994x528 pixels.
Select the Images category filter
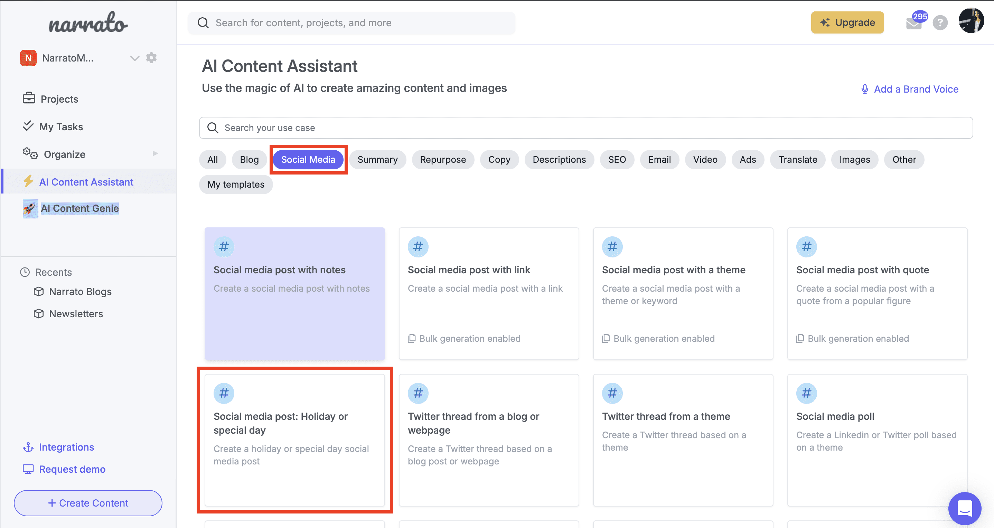click(x=855, y=160)
